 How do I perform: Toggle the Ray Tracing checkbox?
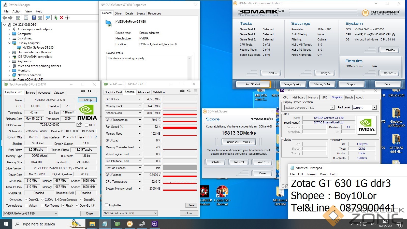[x=42, y=206]
